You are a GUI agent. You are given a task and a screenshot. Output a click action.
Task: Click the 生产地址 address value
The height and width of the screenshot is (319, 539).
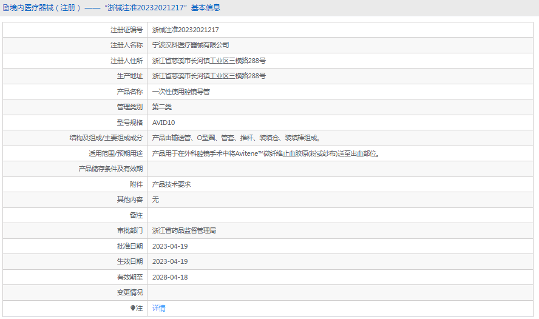(x=209, y=76)
